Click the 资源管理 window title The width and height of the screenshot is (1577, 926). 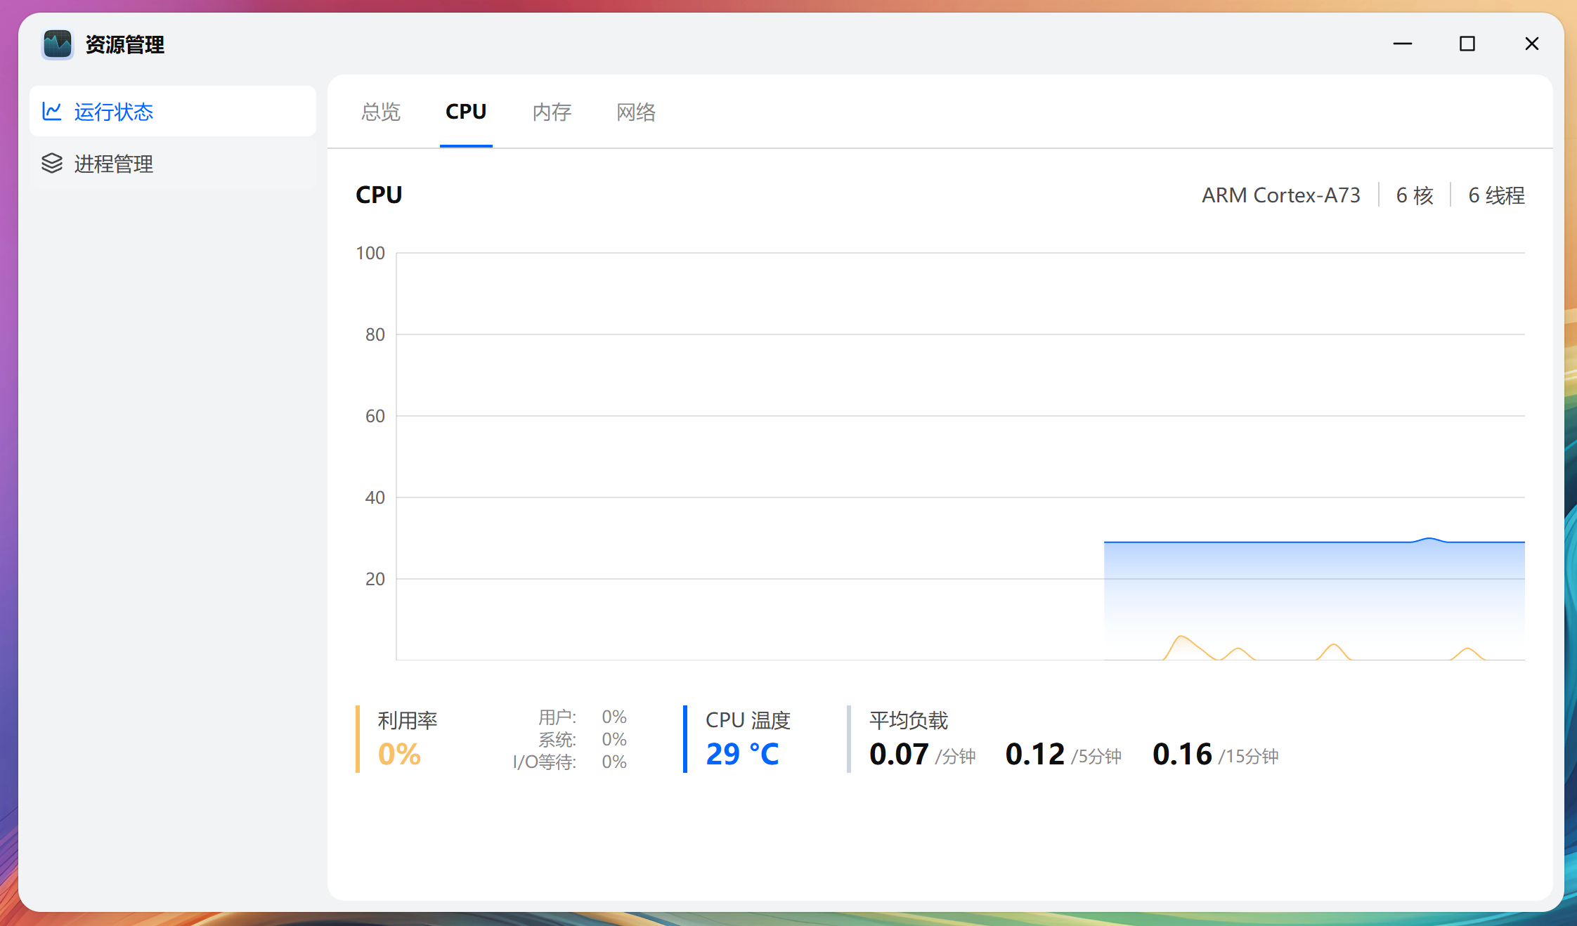point(124,44)
